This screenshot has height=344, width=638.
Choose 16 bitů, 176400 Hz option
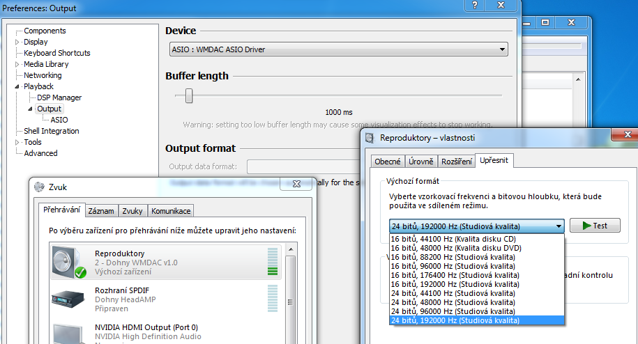(x=477, y=275)
